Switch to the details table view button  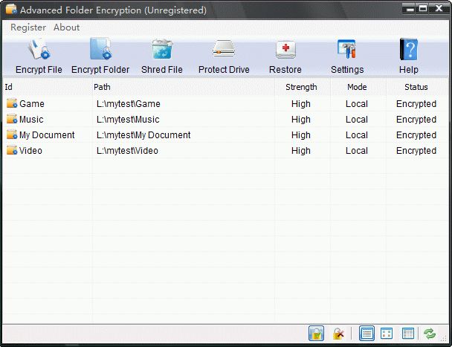click(407, 334)
